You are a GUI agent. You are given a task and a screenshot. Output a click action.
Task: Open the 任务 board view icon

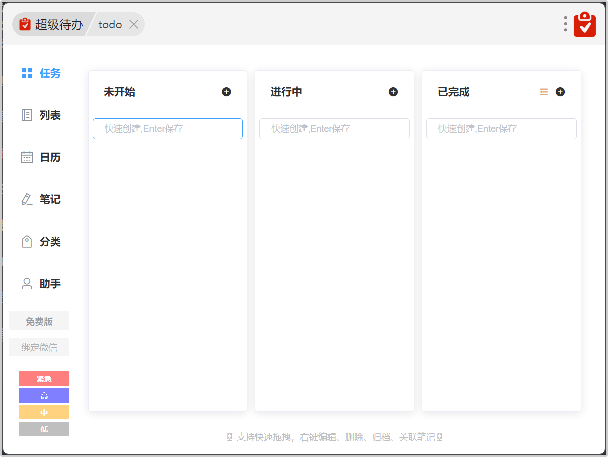(x=27, y=73)
